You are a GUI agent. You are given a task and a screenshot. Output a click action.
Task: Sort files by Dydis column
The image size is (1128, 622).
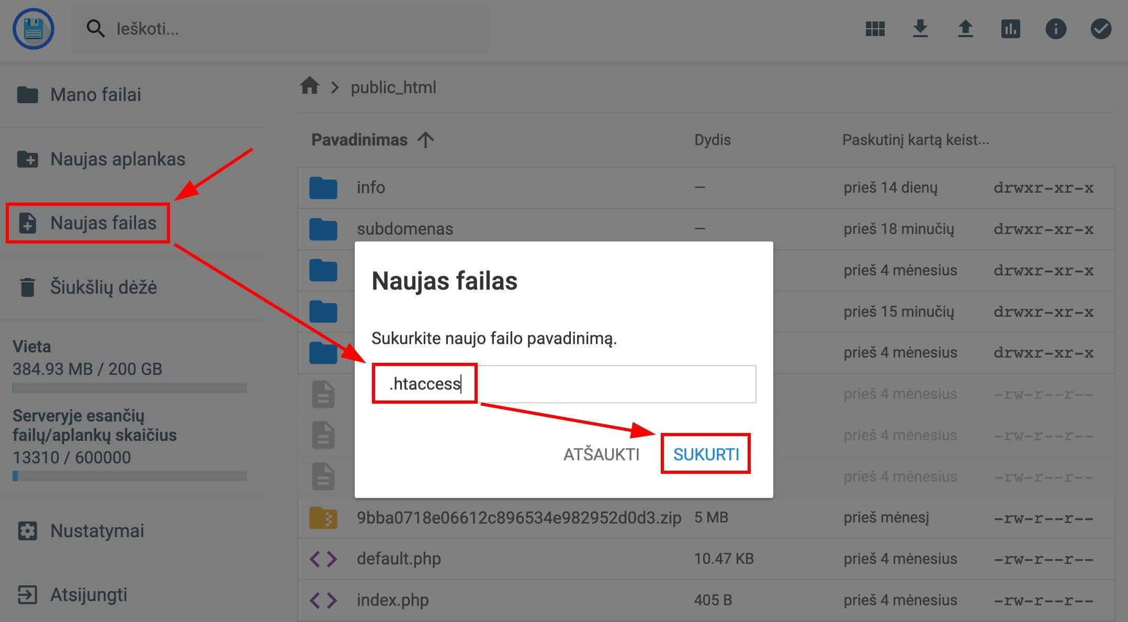712,140
